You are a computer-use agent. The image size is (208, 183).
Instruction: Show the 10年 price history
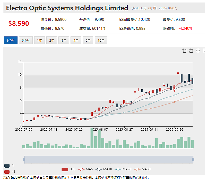101,40
